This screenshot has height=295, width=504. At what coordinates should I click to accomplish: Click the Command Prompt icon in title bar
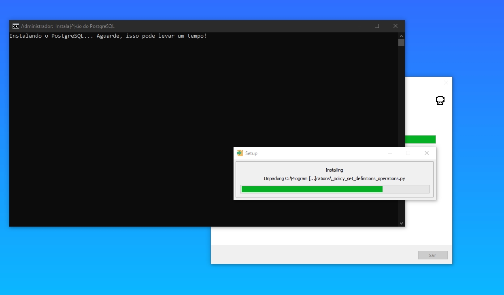tap(15, 26)
